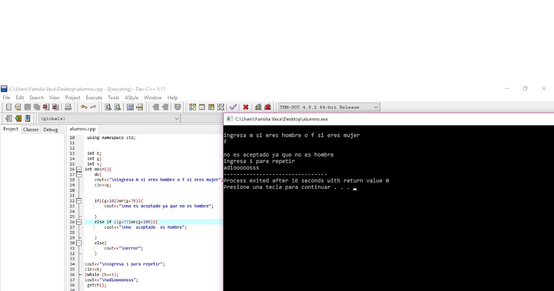Select the alumno.cpp editor tab
554x291 pixels.
pos(82,129)
